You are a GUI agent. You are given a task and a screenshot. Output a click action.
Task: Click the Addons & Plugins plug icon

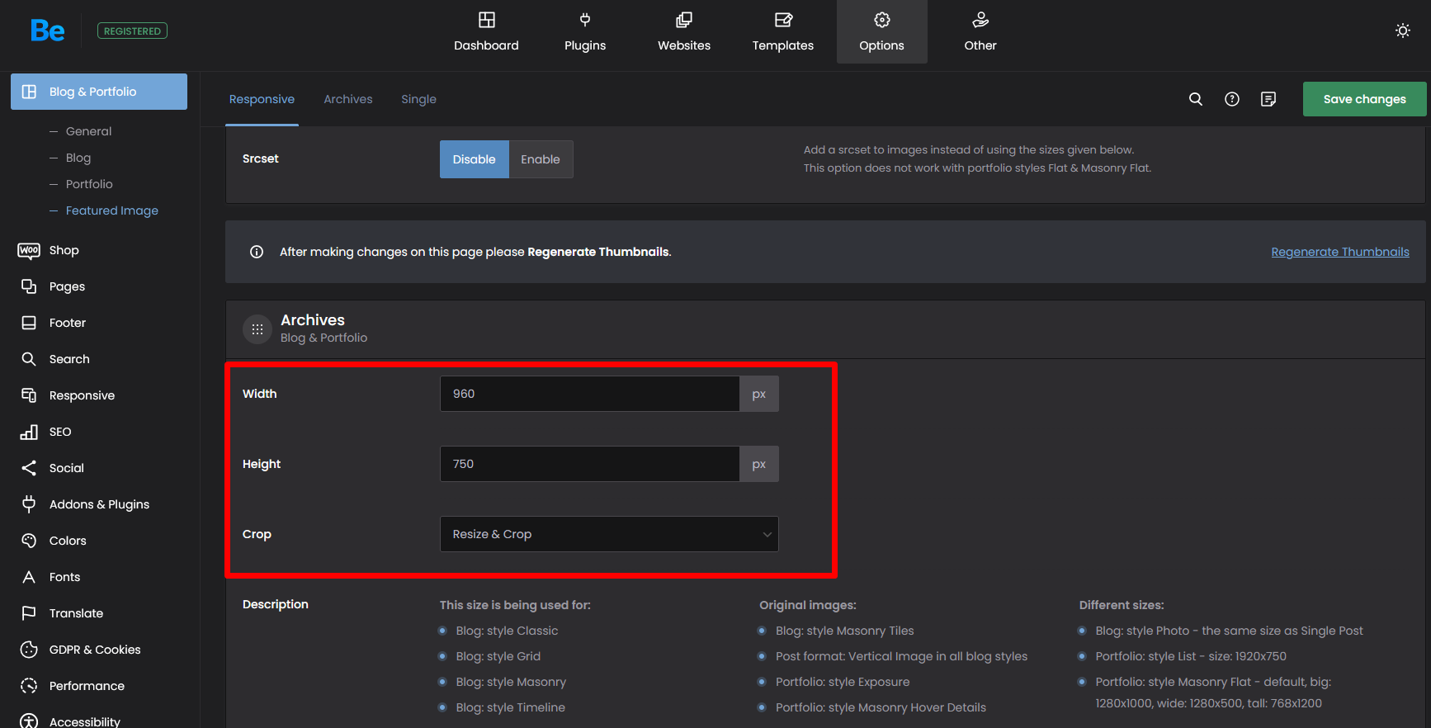point(29,504)
